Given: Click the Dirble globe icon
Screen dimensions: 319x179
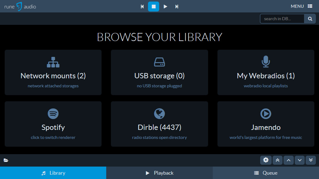Looking at the screenshot, I should click(x=159, y=114).
